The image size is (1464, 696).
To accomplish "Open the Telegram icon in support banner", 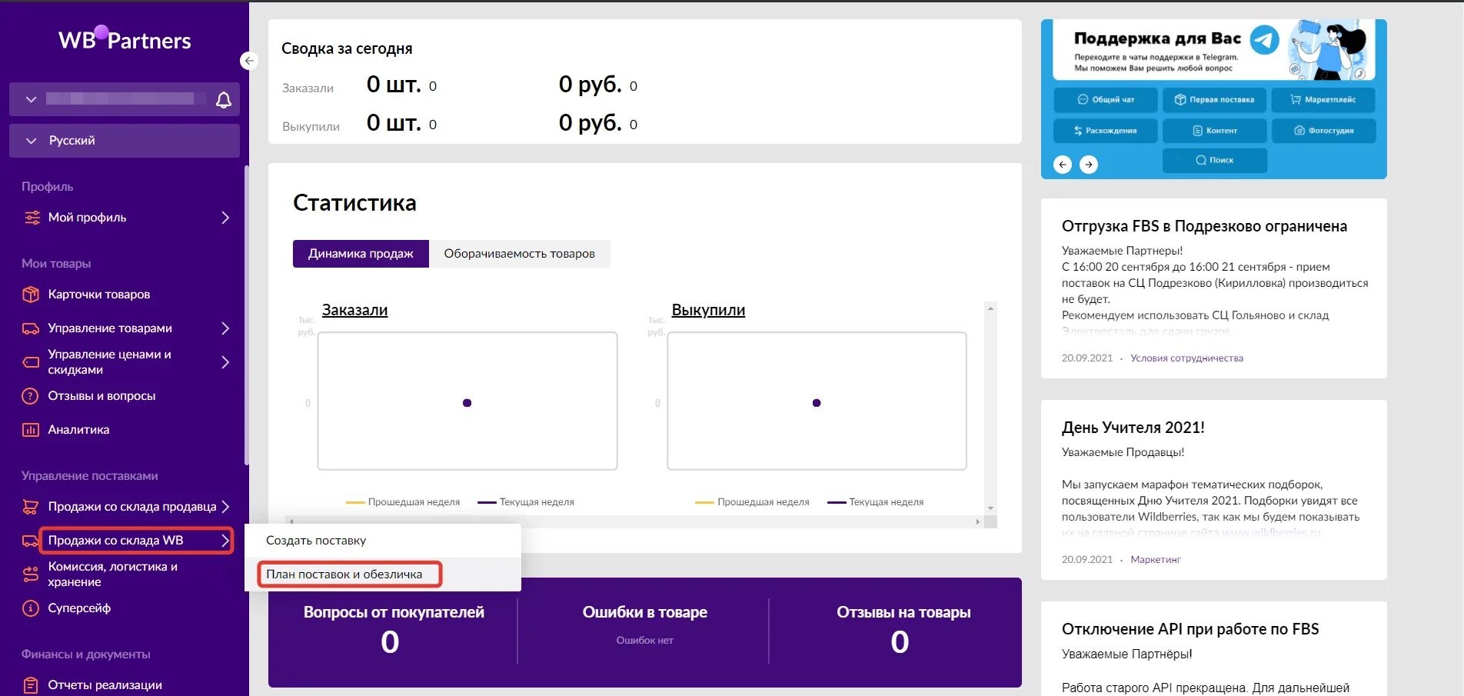I will coord(1264,40).
